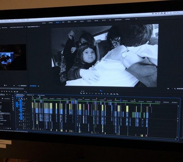Toggle nest-or-individual-clips insert mode in timeline
Viewport: 183px width, 162px height.
tap(17, 98)
